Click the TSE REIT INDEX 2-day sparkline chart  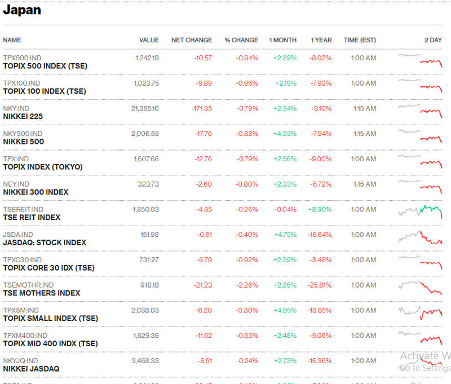click(x=420, y=211)
